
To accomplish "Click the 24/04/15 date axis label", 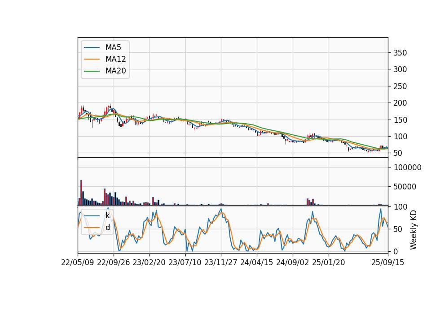I will click(x=257, y=262).
